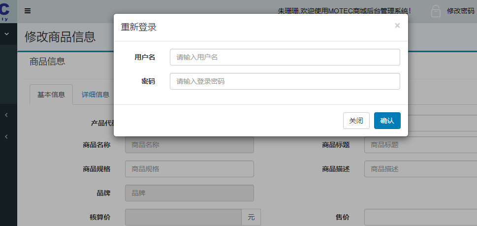This screenshot has height=226, width=477.
Task: Expand the lower left-chevron sidebar item
Action: coord(6,136)
